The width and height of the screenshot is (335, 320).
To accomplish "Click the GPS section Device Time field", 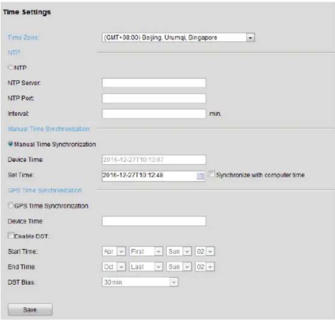I will [x=154, y=221].
